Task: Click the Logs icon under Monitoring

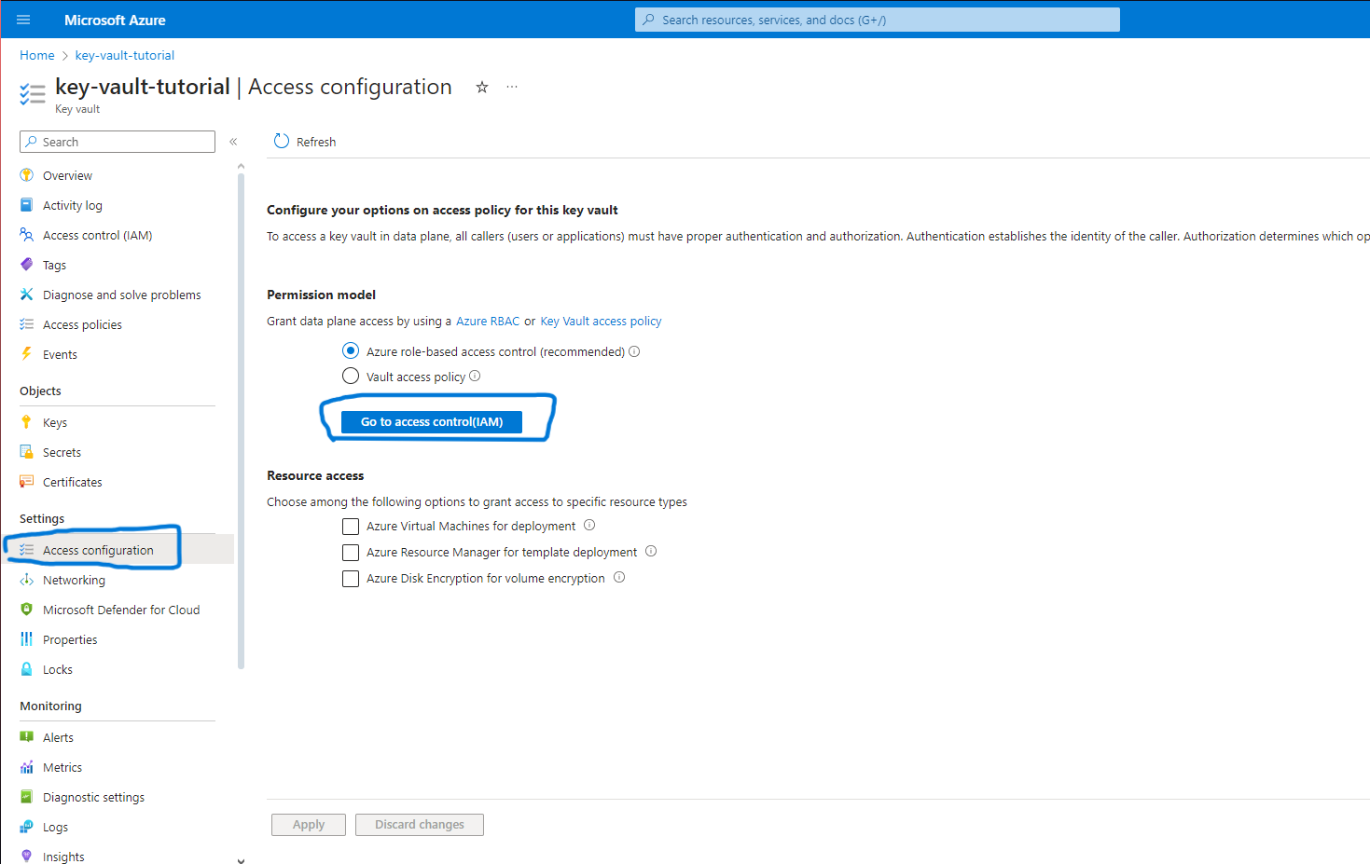Action: [x=26, y=827]
